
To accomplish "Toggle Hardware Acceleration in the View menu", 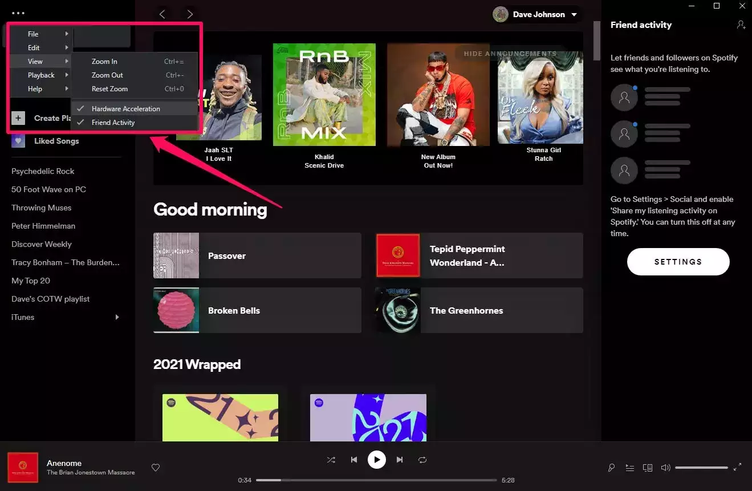I will (125, 109).
